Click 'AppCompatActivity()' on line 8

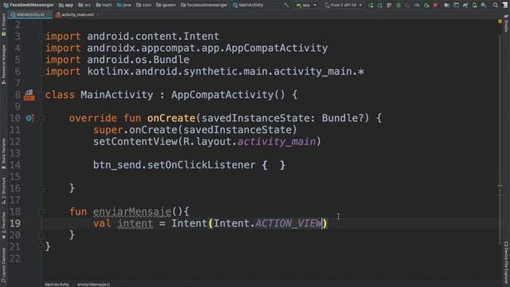coord(228,95)
